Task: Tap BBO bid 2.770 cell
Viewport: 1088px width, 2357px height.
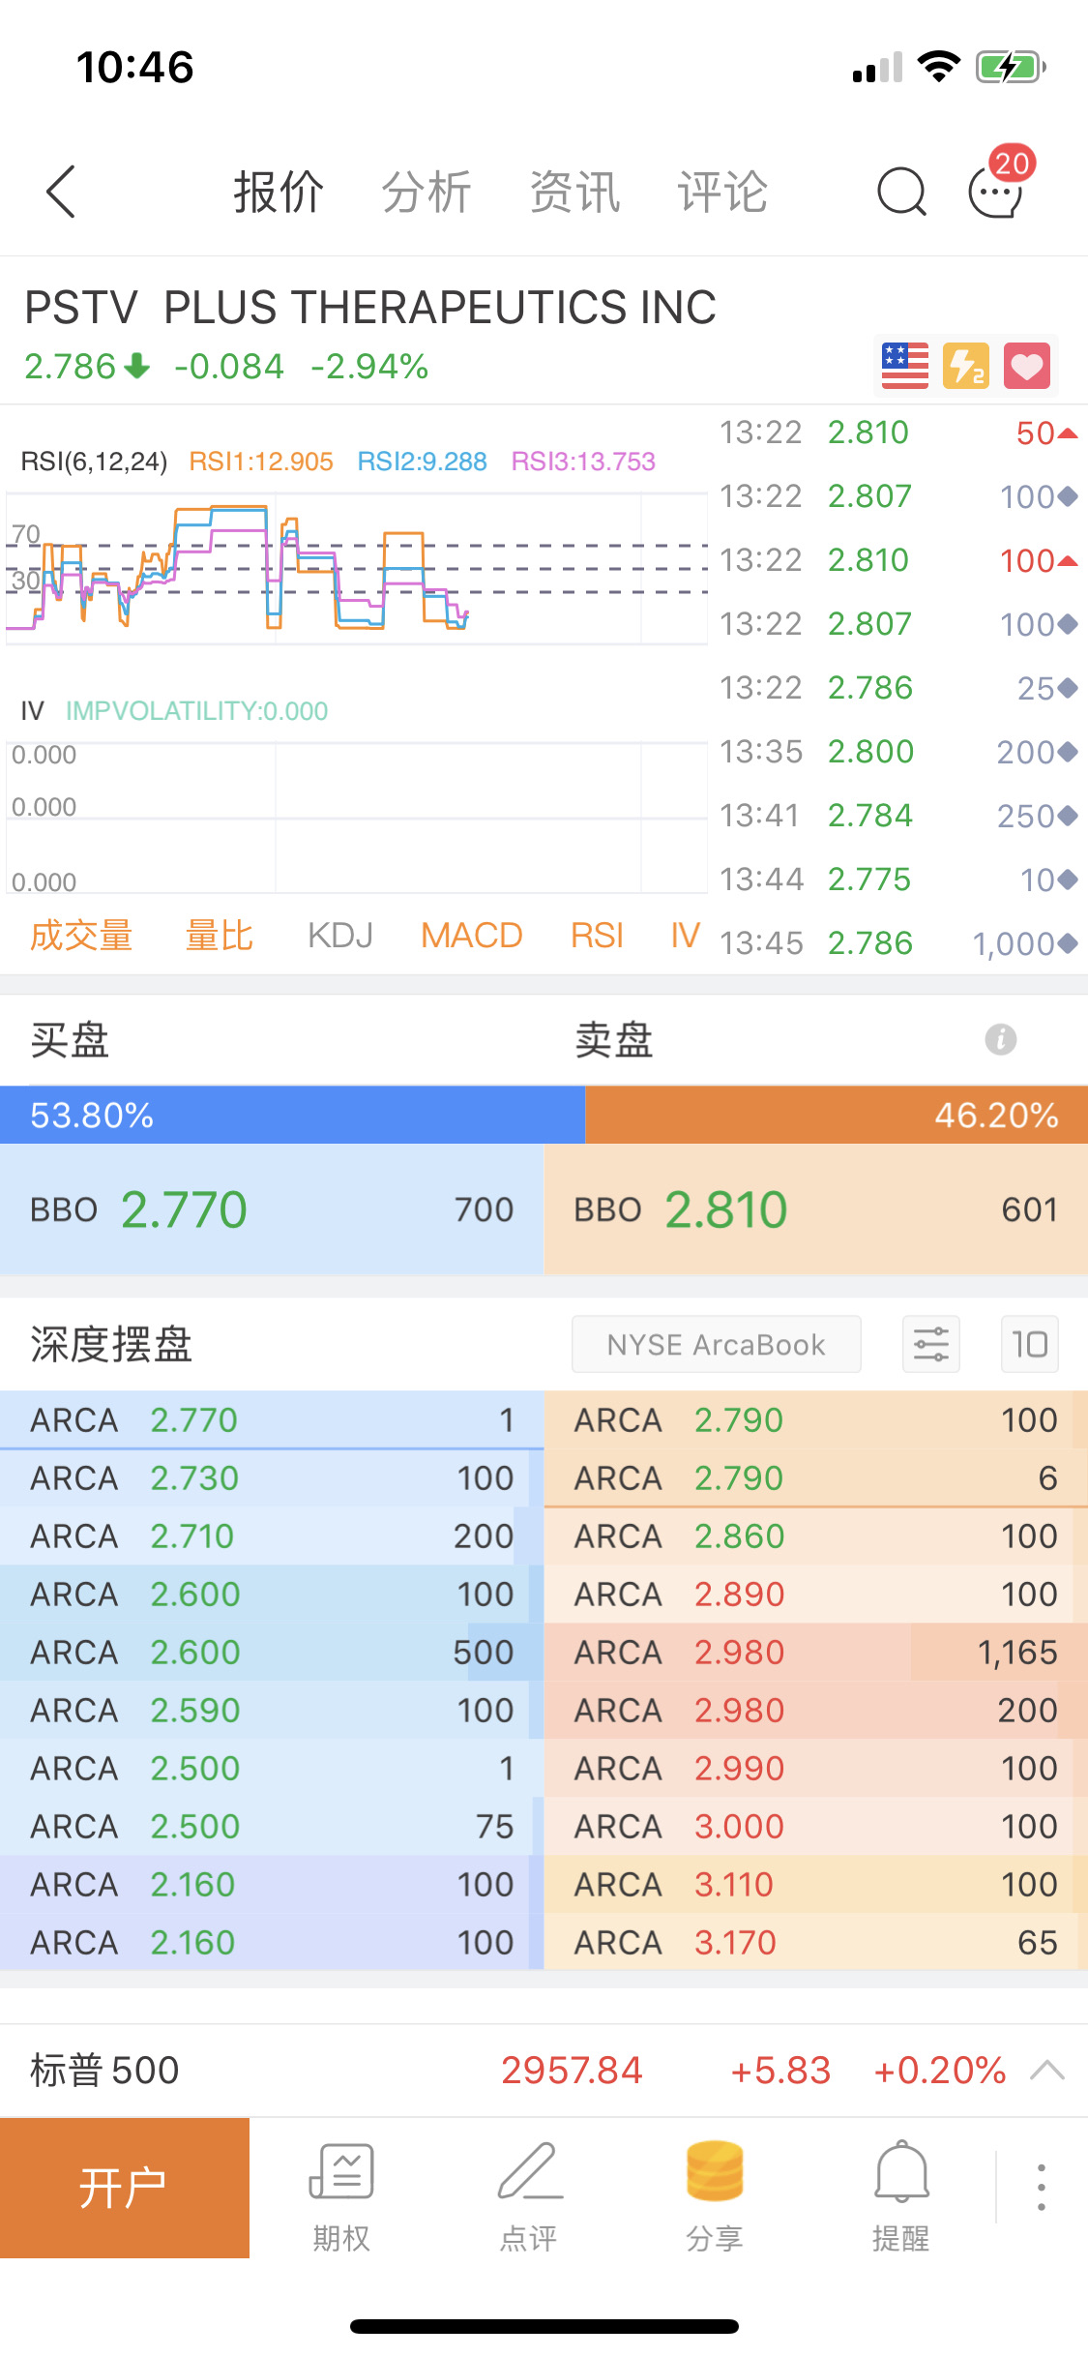Action: [x=272, y=1209]
